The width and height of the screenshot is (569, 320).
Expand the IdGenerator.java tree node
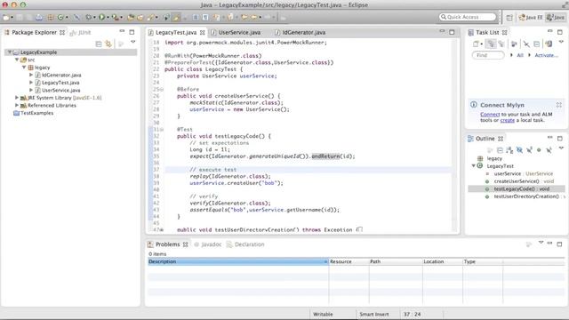(31, 75)
